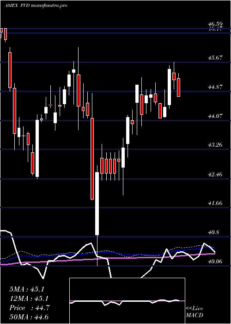Select the 41.66 price level label

pos(215,203)
